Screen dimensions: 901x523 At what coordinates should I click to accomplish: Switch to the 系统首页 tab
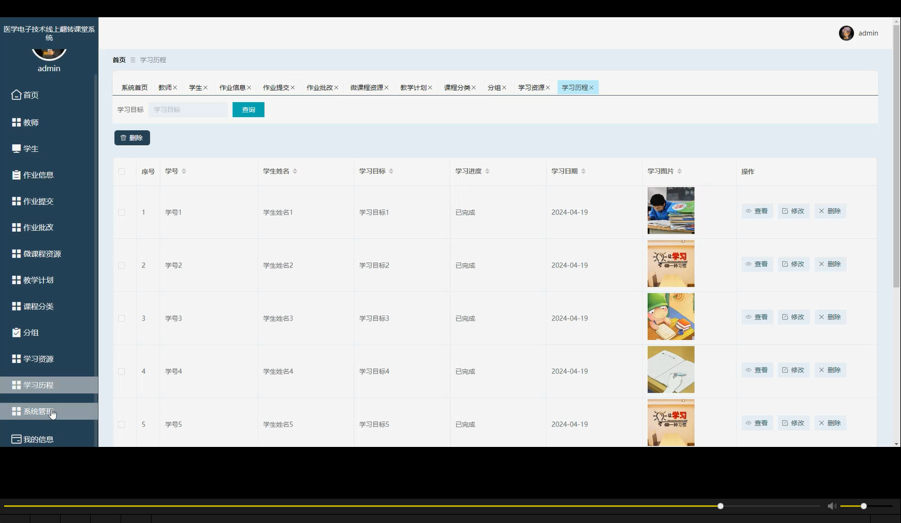[x=134, y=87]
